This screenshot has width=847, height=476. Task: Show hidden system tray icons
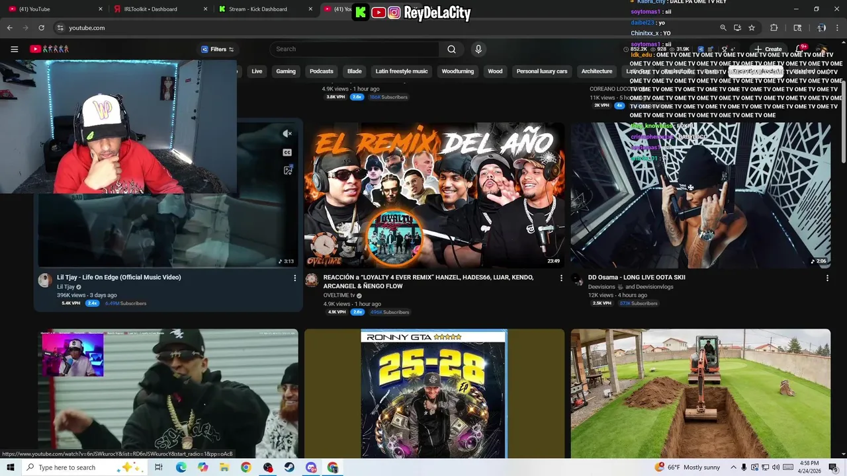click(733, 467)
